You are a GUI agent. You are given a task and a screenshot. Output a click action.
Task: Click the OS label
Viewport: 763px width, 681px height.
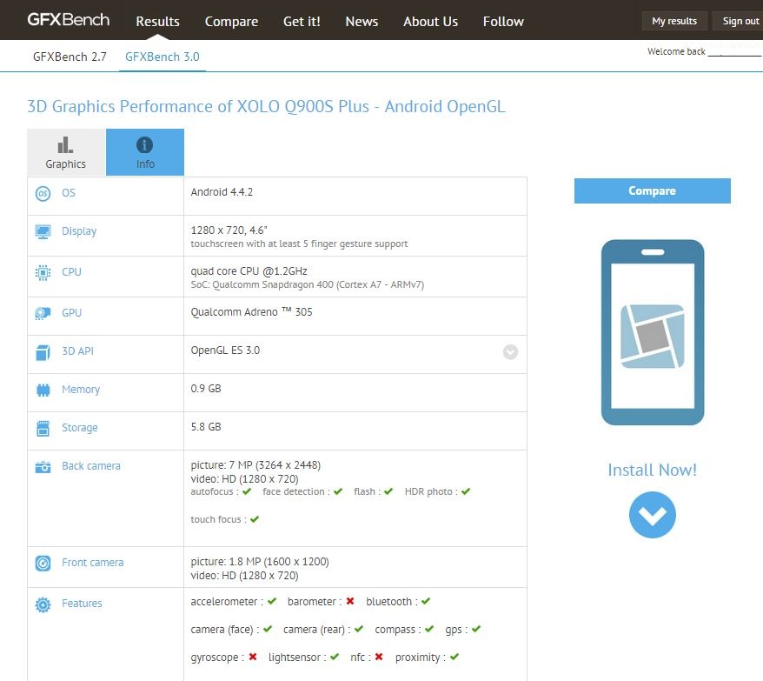[69, 193]
